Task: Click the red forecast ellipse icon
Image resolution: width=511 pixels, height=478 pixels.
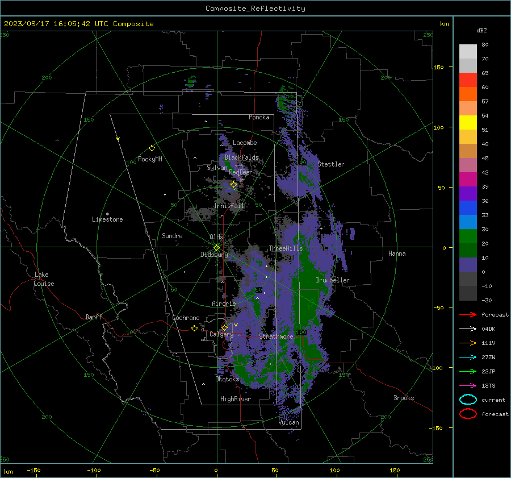Action: [468, 414]
